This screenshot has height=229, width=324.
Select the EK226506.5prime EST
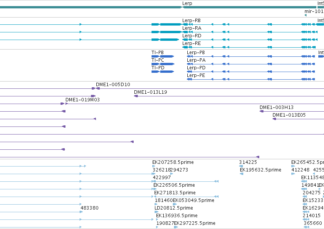tap(174, 185)
